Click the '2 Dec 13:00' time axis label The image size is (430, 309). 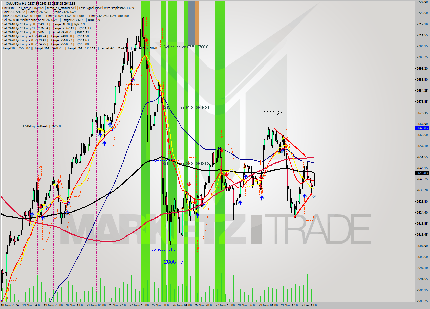310,305
